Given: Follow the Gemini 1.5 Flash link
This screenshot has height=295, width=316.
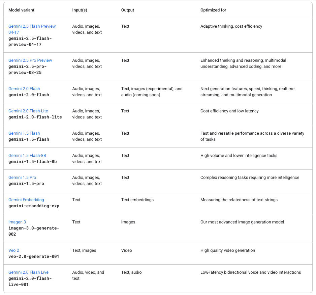Looking at the screenshot, I should click(24, 133).
